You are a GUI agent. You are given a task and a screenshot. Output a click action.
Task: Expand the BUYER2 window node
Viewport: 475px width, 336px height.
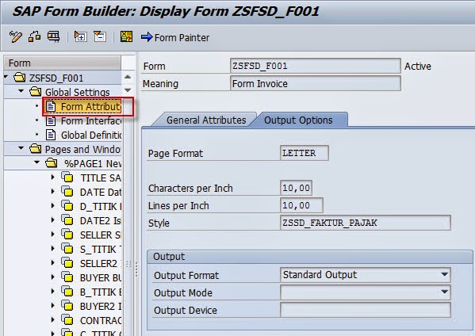pyautogui.click(x=53, y=305)
